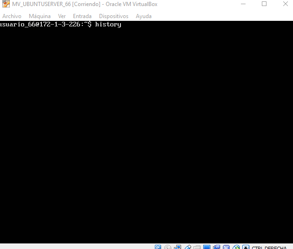Click the VirtualBox icon in the title bar
The image size is (293, 249).
pos(6,4)
